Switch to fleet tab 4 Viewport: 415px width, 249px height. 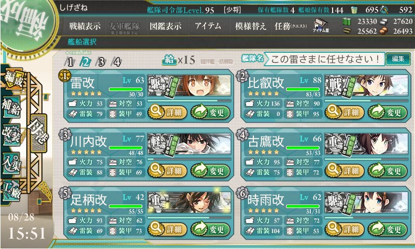click(x=117, y=62)
